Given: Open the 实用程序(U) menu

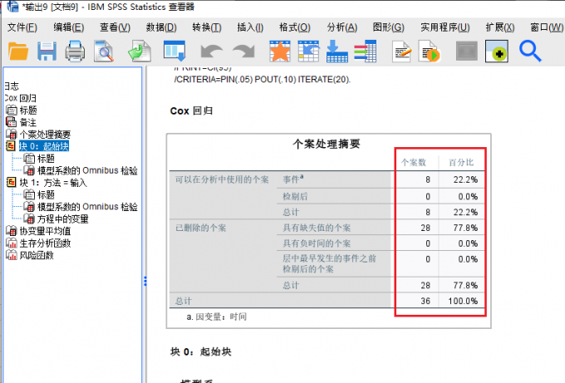Looking at the screenshot, I should pos(445,27).
